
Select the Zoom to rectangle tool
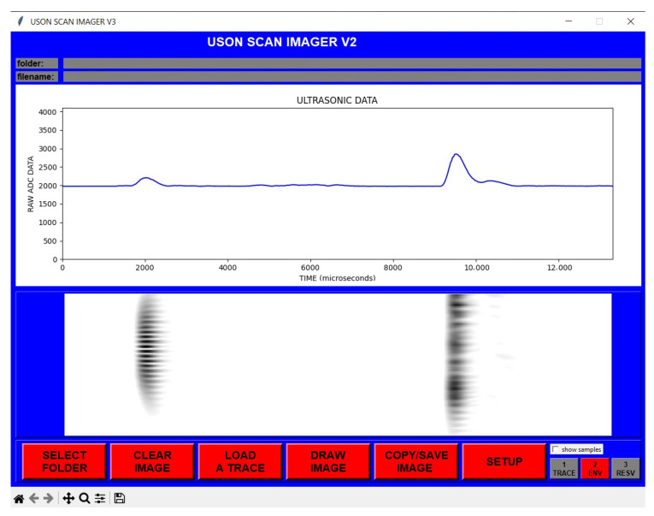coord(85,498)
